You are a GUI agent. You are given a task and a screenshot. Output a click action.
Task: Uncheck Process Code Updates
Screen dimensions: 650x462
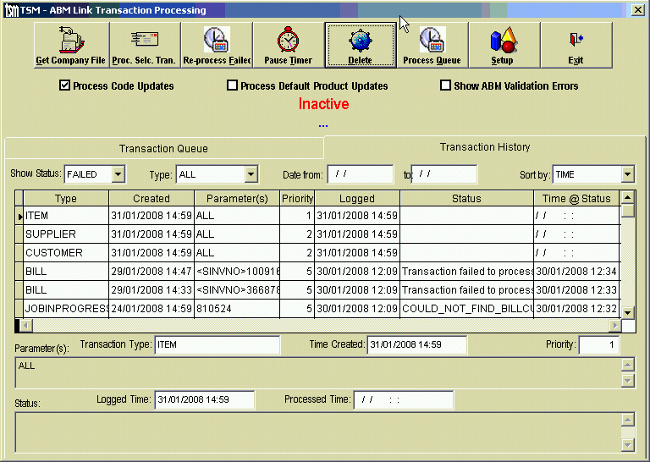click(65, 85)
